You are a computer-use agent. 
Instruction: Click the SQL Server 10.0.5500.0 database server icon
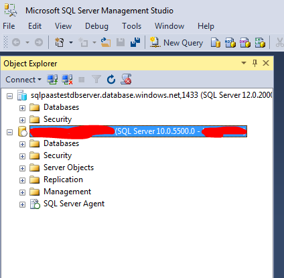point(22,131)
